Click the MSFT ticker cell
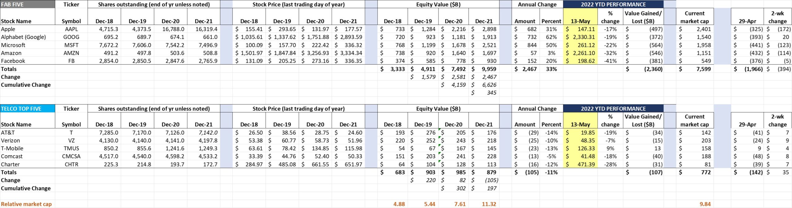The height and width of the screenshot is (208, 792). pos(71,45)
